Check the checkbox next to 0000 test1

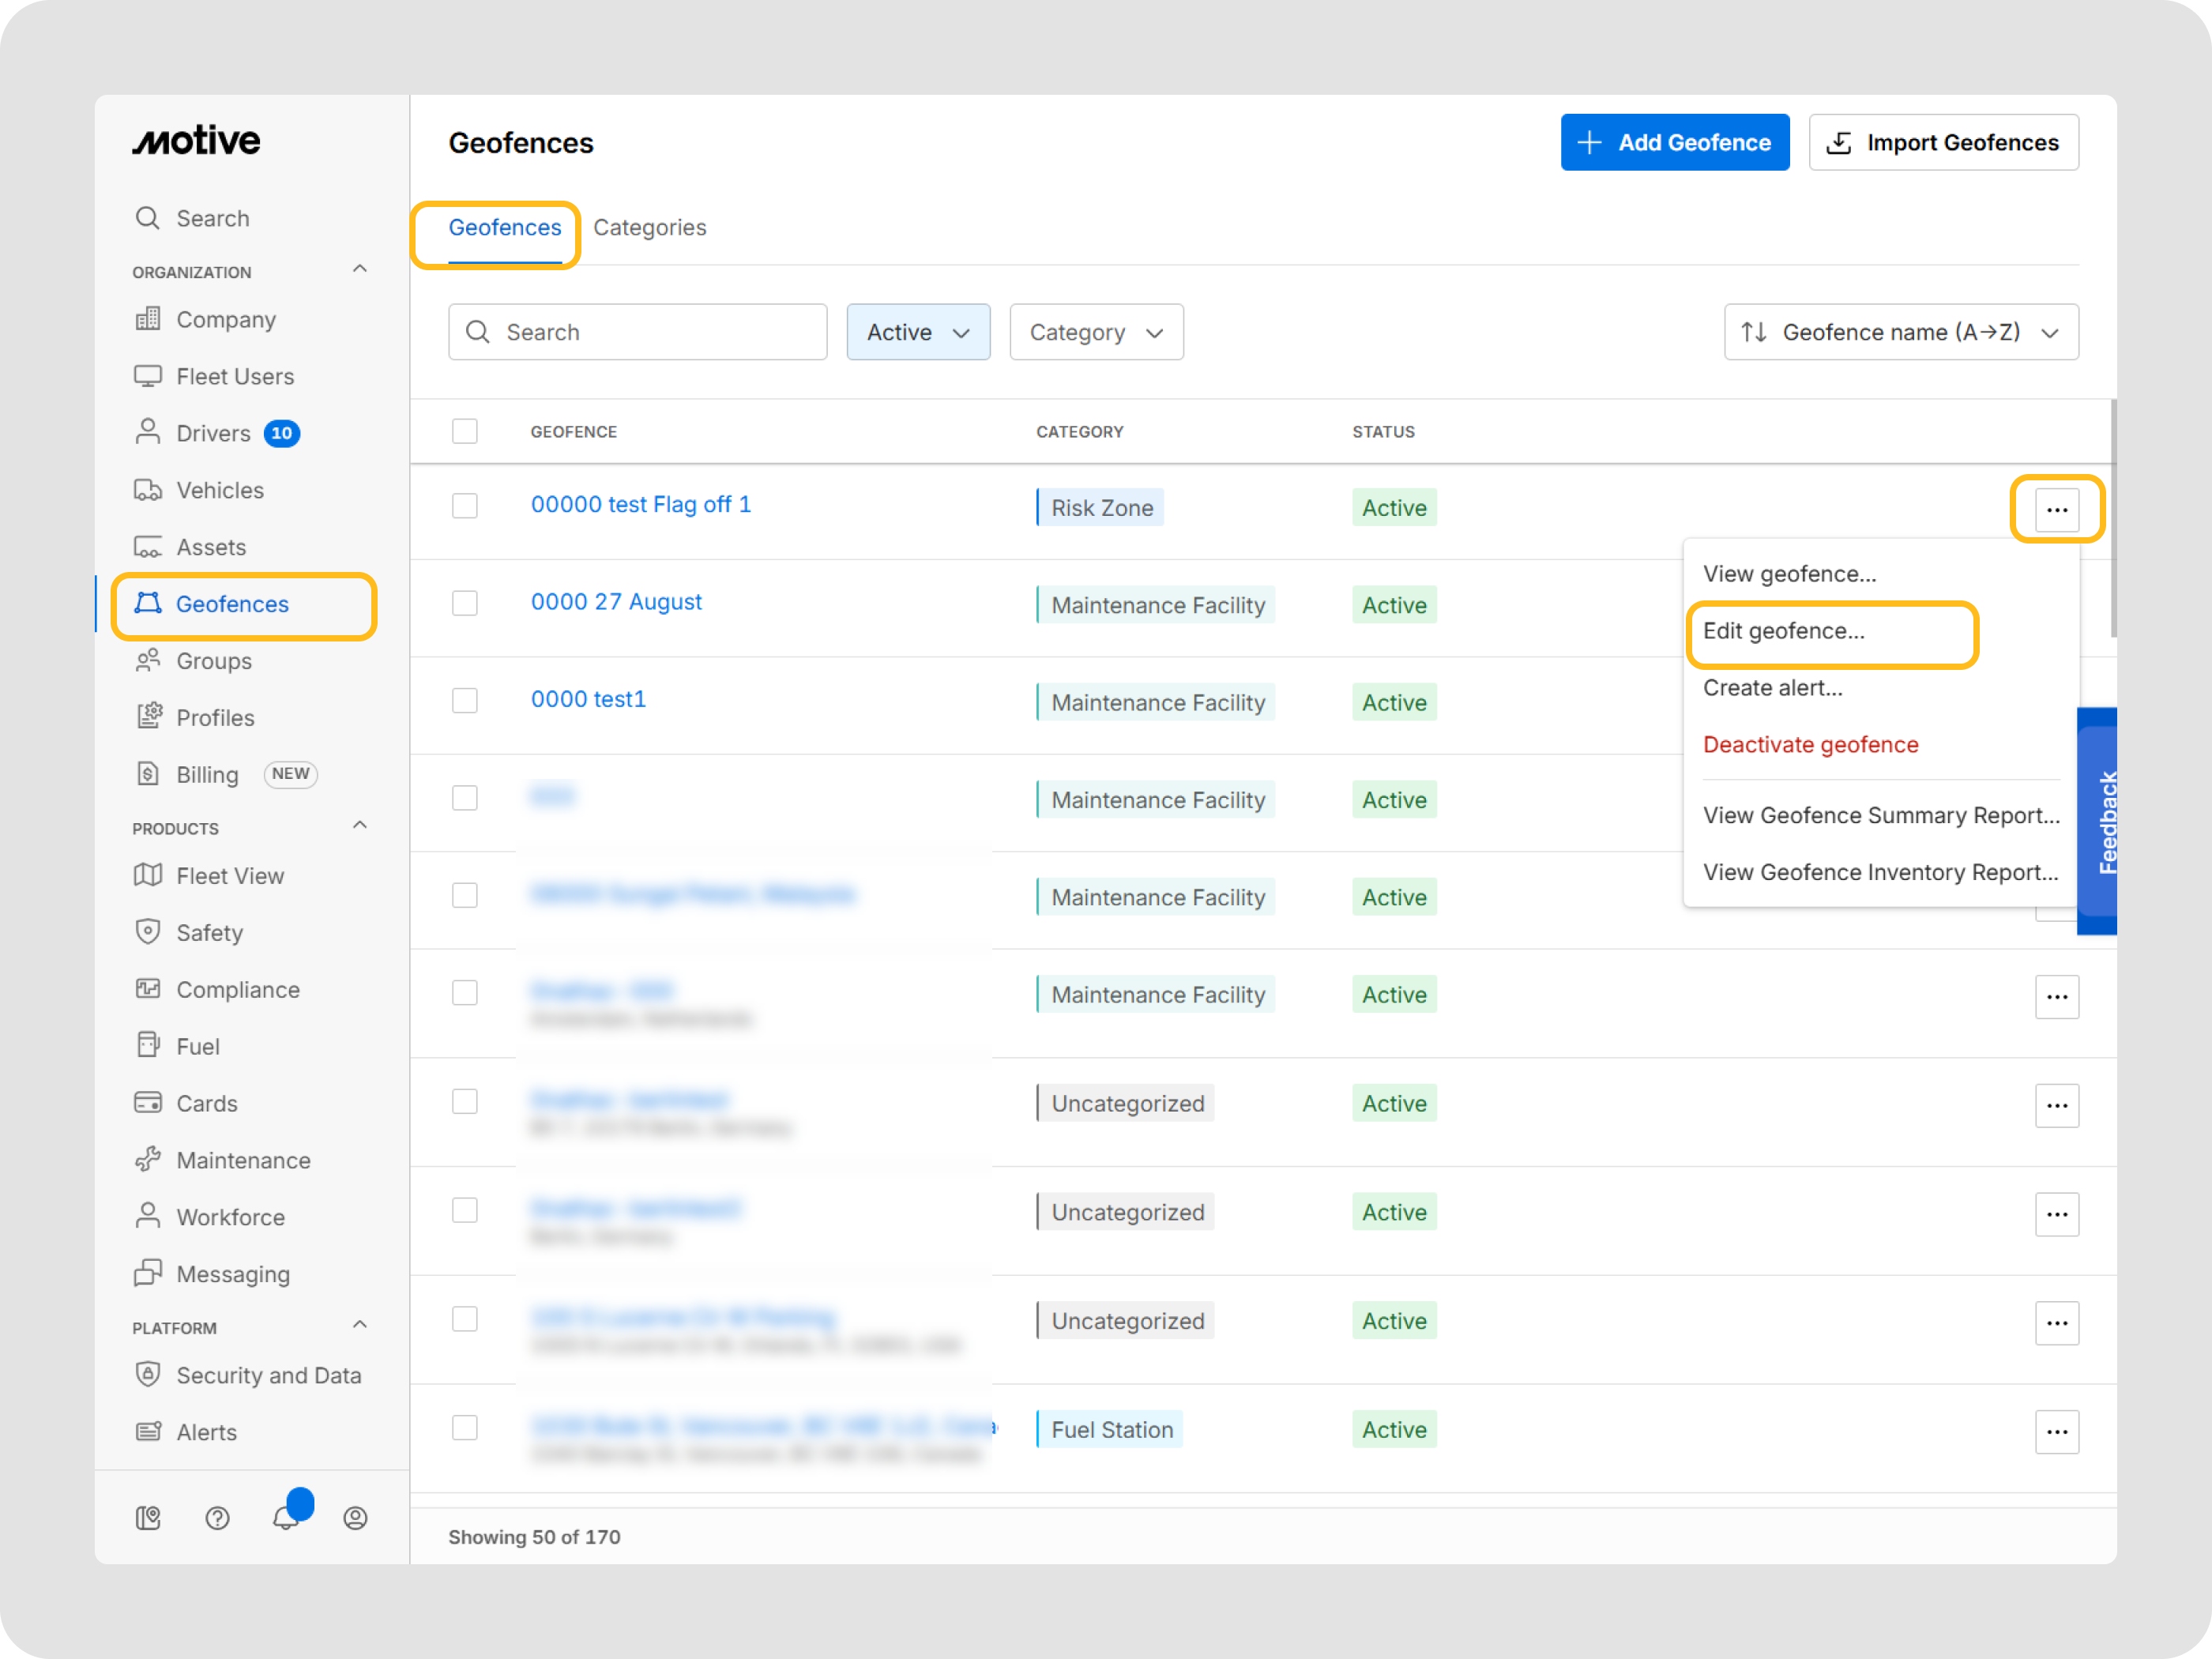[465, 701]
